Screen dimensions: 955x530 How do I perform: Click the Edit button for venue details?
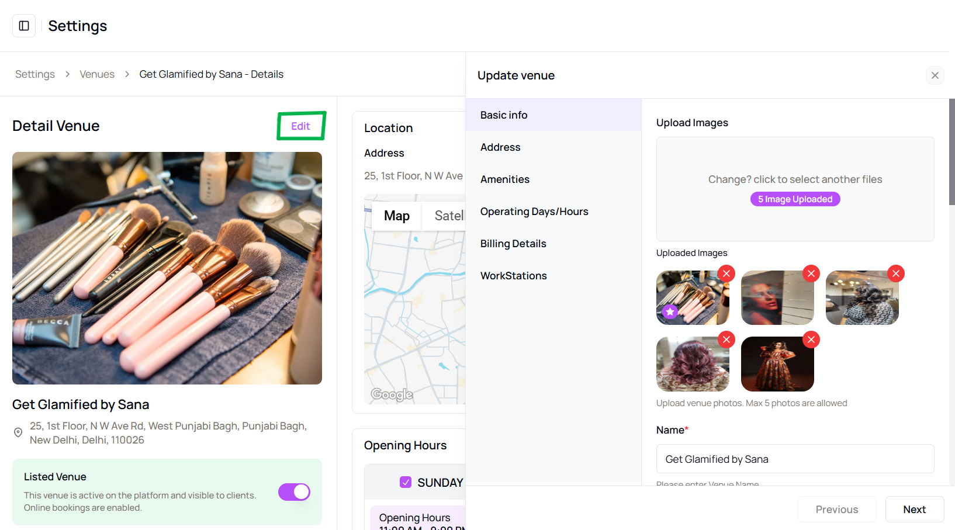pyautogui.click(x=301, y=126)
